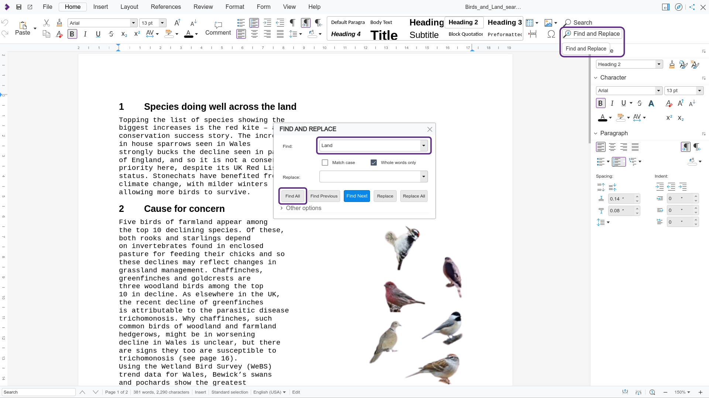709x398 pixels.
Task: Apply superscript formatting from the ribbon
Action: tap(137, 34)
